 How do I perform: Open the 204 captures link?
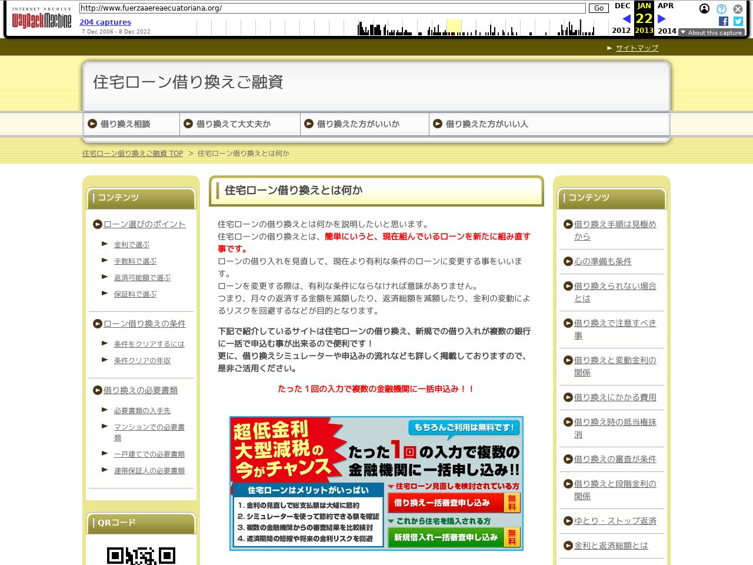(105, 22)
